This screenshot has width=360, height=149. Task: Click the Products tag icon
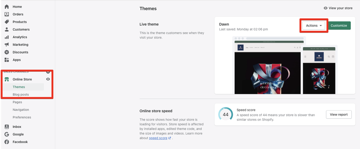click(x=7, y=22)
